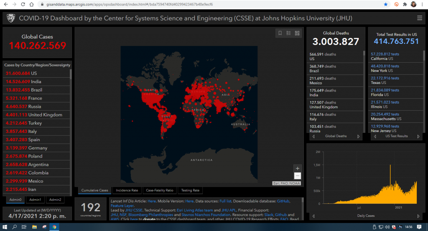This screenshot has height=231, width=428.
Task: Go to previous panel before US Test Results
Action: click(375, 136)
